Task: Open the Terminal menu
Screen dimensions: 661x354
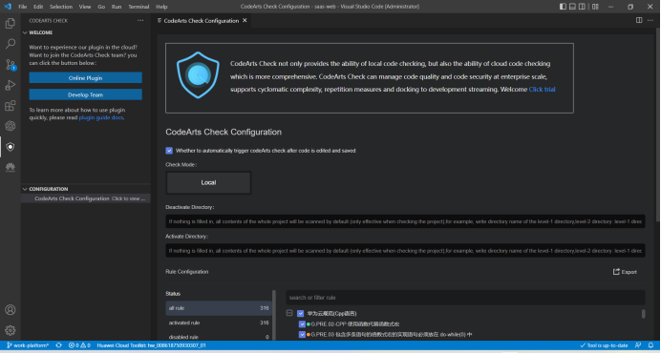Action: click(139, 7)
